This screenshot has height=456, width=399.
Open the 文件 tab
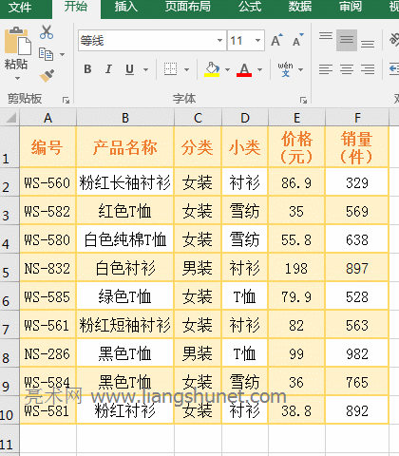coord(20,7)
